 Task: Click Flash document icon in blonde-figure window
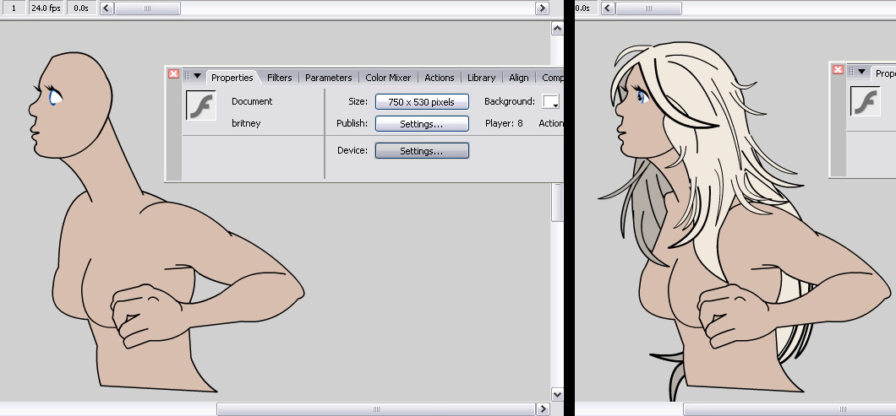coord(865,101)
